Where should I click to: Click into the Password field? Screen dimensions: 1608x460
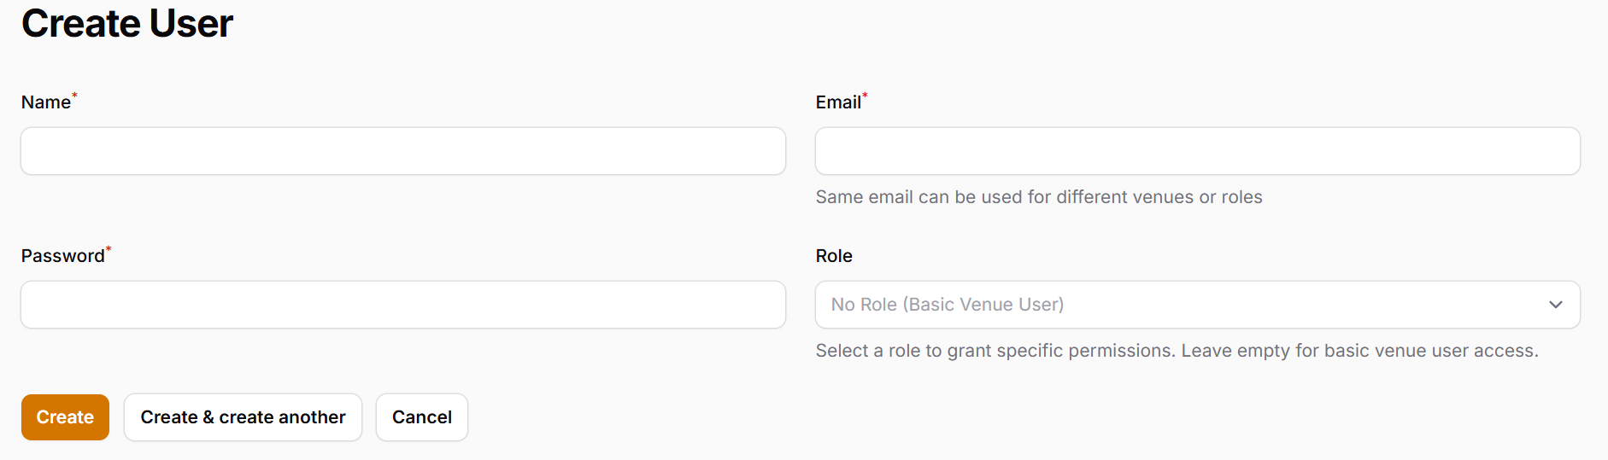402,305
